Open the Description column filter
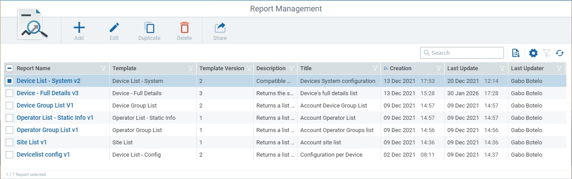This screenshot has width=572, height=179. pyautogui.click(x=291, y=68)
